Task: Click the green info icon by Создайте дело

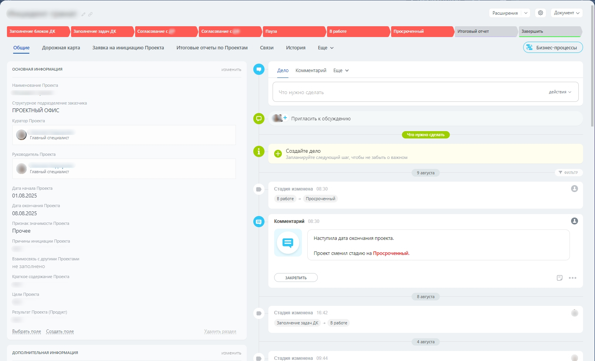Action: pyautogui.click(x=259, y=152)
